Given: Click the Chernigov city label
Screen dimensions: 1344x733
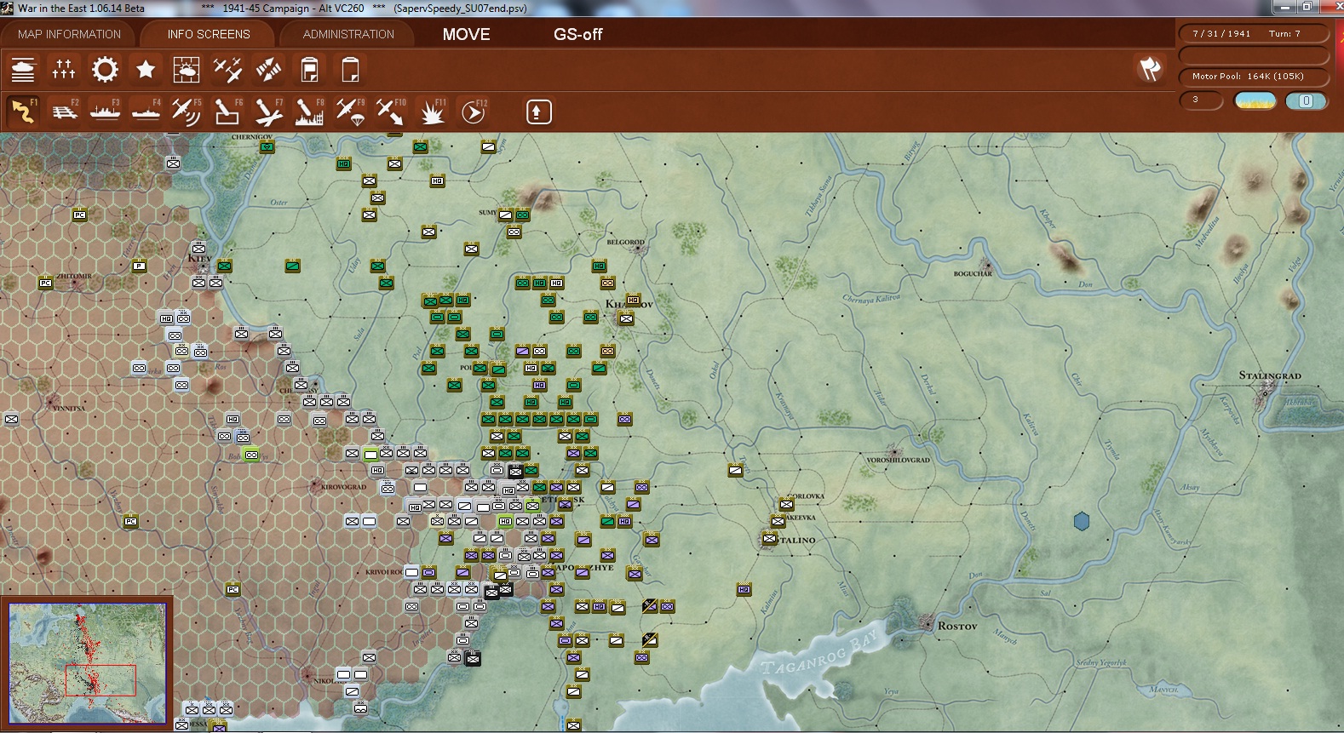Looking at the screenshot, I should pyautogui.click(x=252, y=136).
